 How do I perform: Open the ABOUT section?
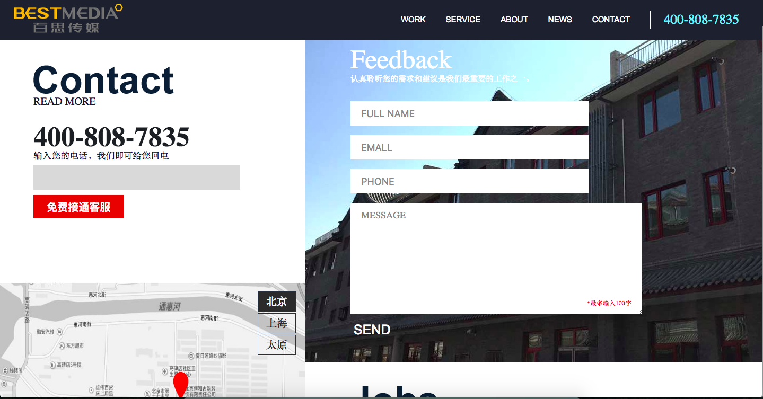point(514,20)
